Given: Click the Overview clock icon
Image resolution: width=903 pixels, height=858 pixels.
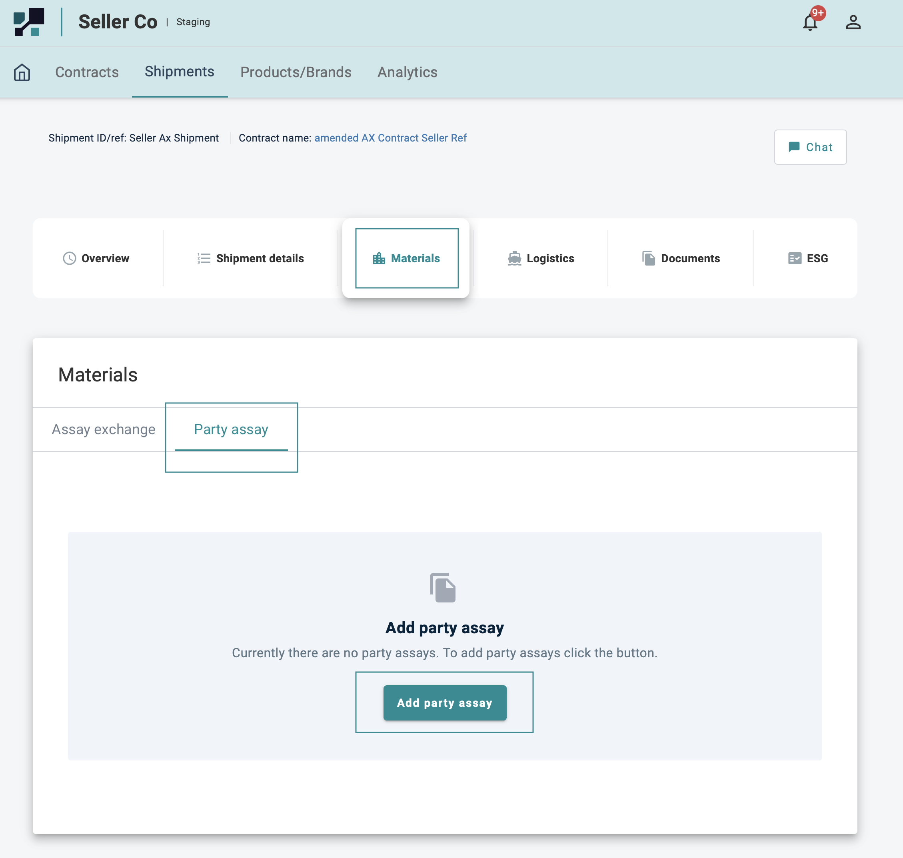Looking at the screenshot, I should pos(69,258).
